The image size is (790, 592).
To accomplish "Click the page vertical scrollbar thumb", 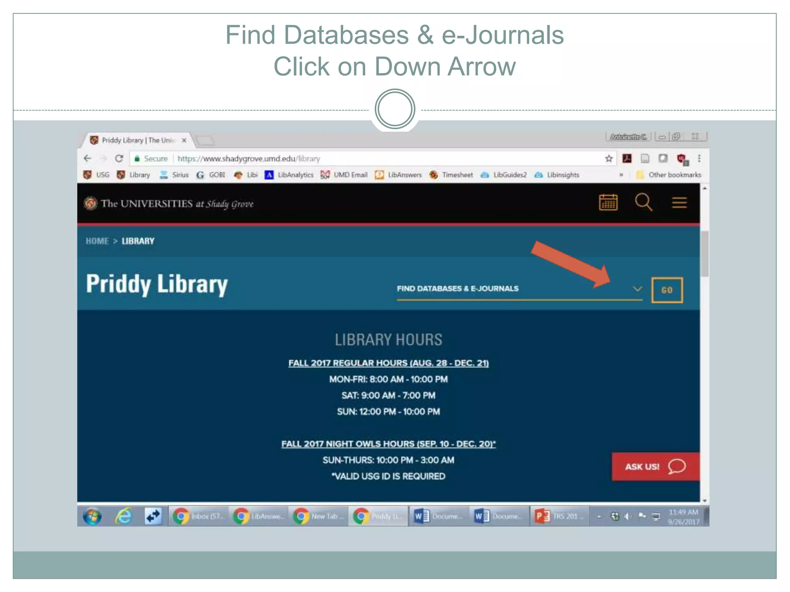I will click(x=705, y=254).
